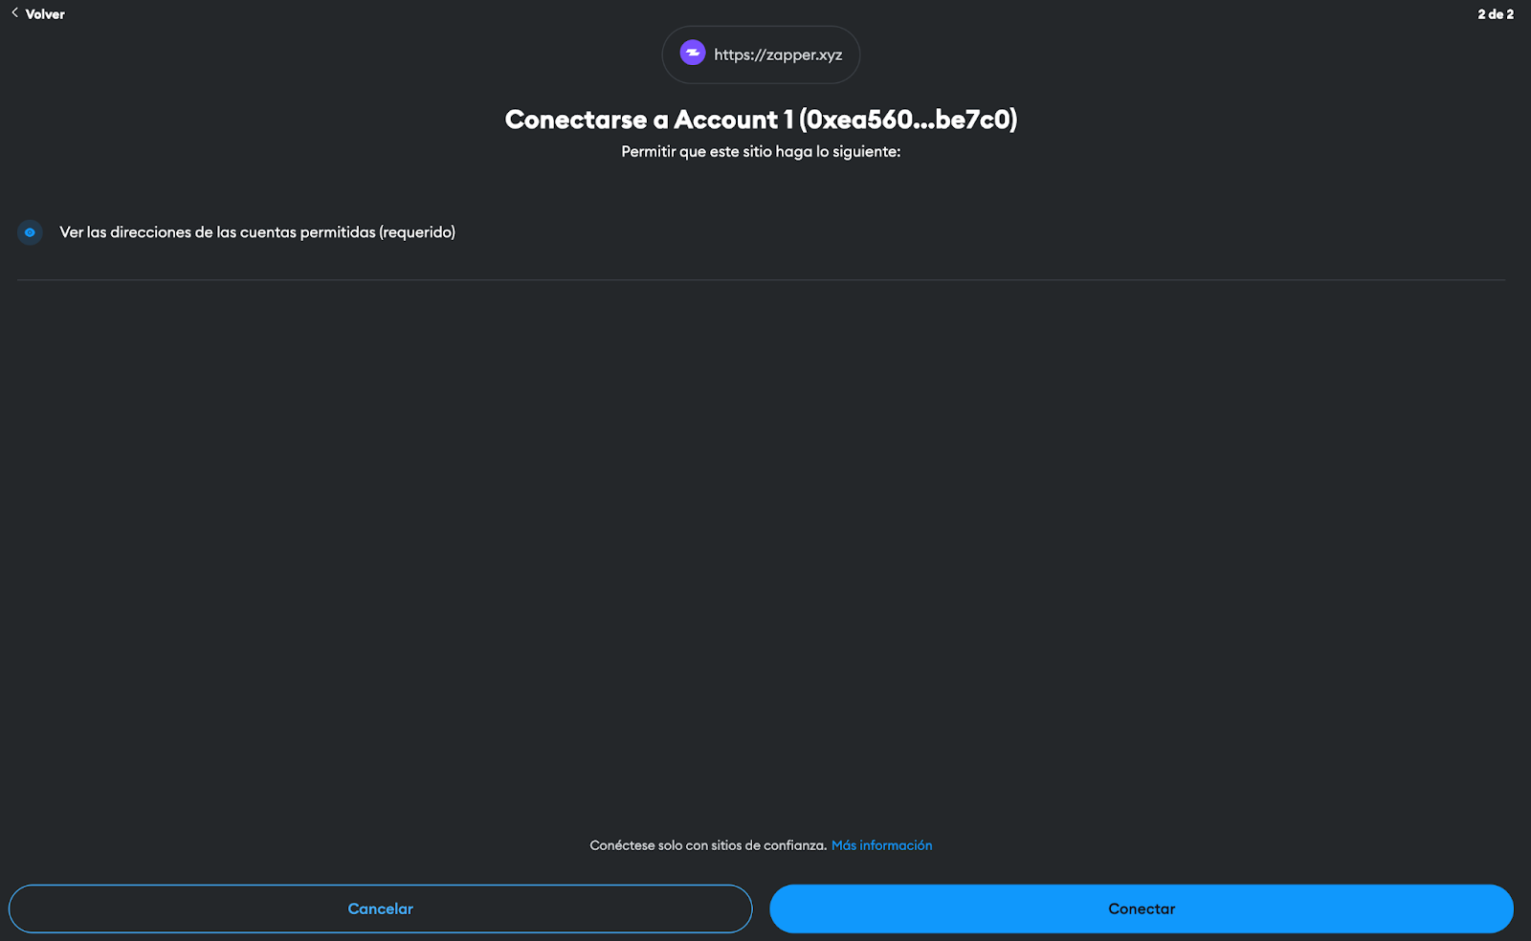Select the 'Ver las direcciones' permission row
The width and height of the screenshot is (1531, 941).
761,232
